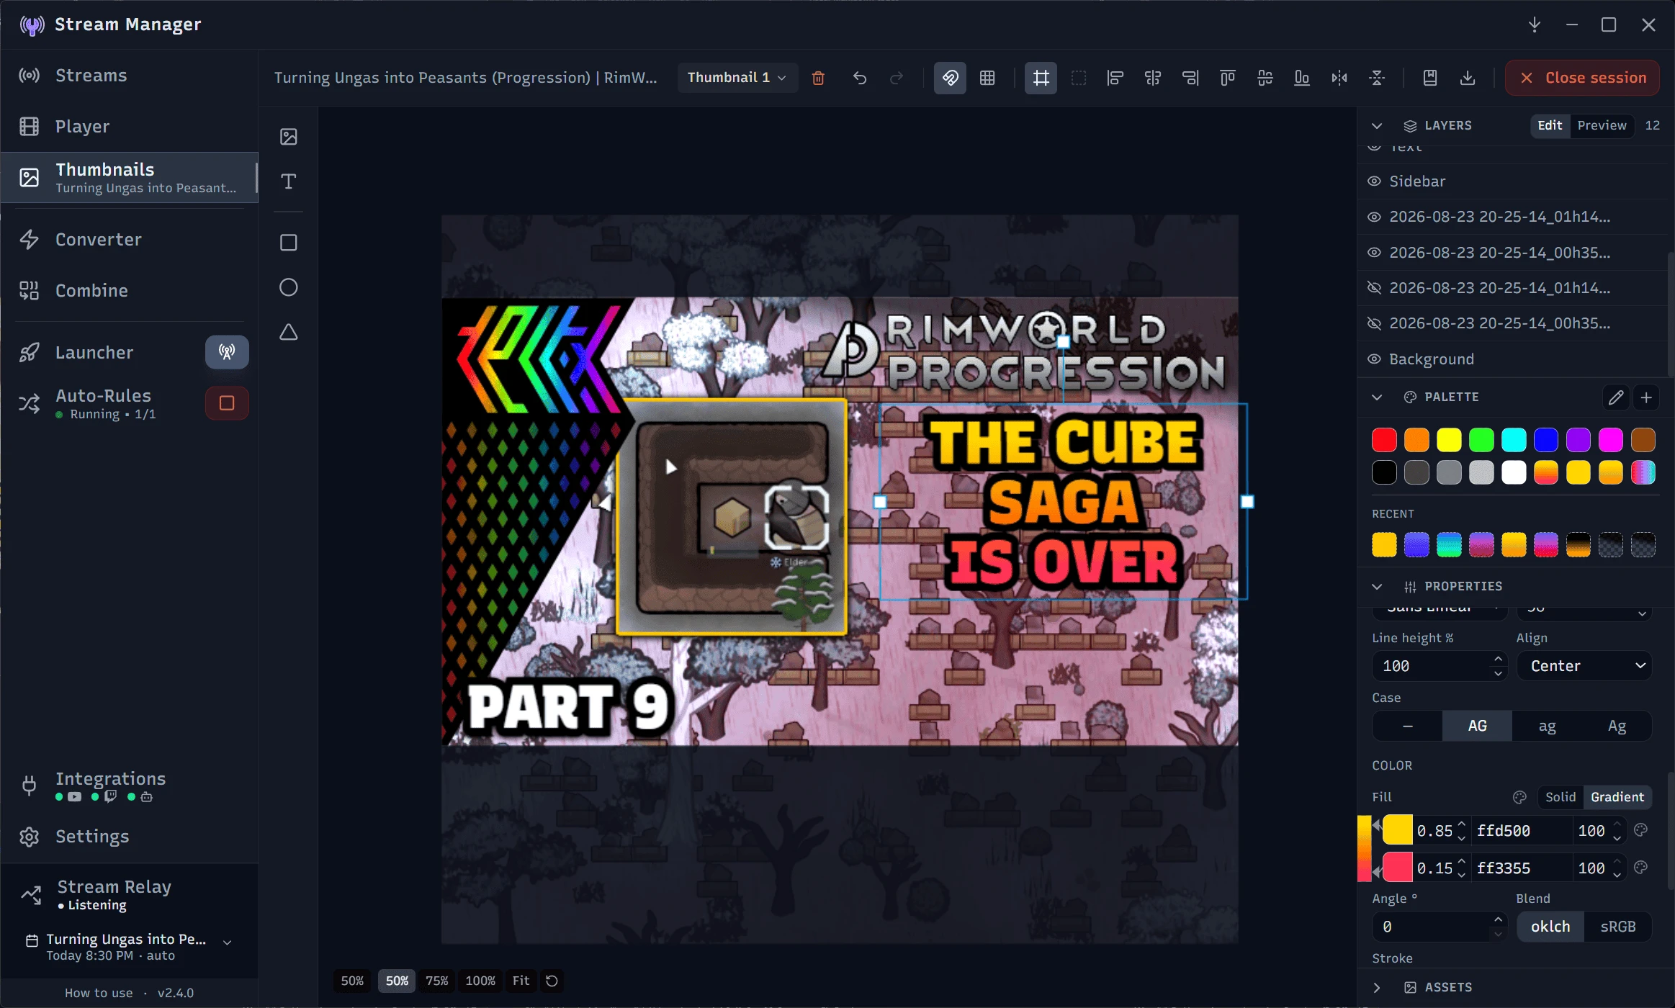Redo the last undone edit

coord(897,78)
